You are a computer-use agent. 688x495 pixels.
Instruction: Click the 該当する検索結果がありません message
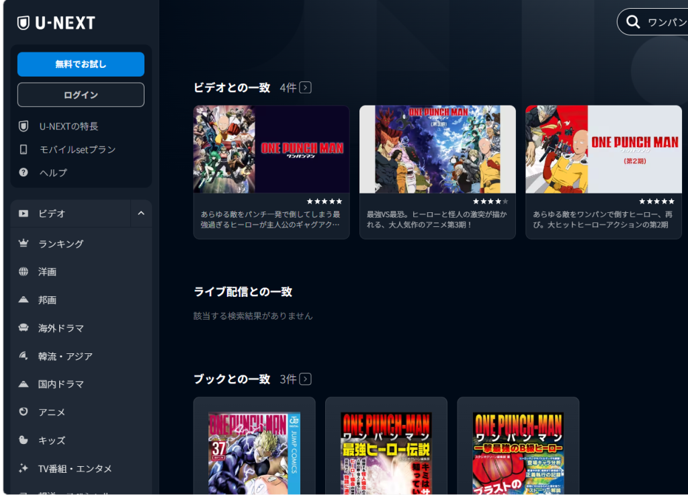[x=253, y=316]
